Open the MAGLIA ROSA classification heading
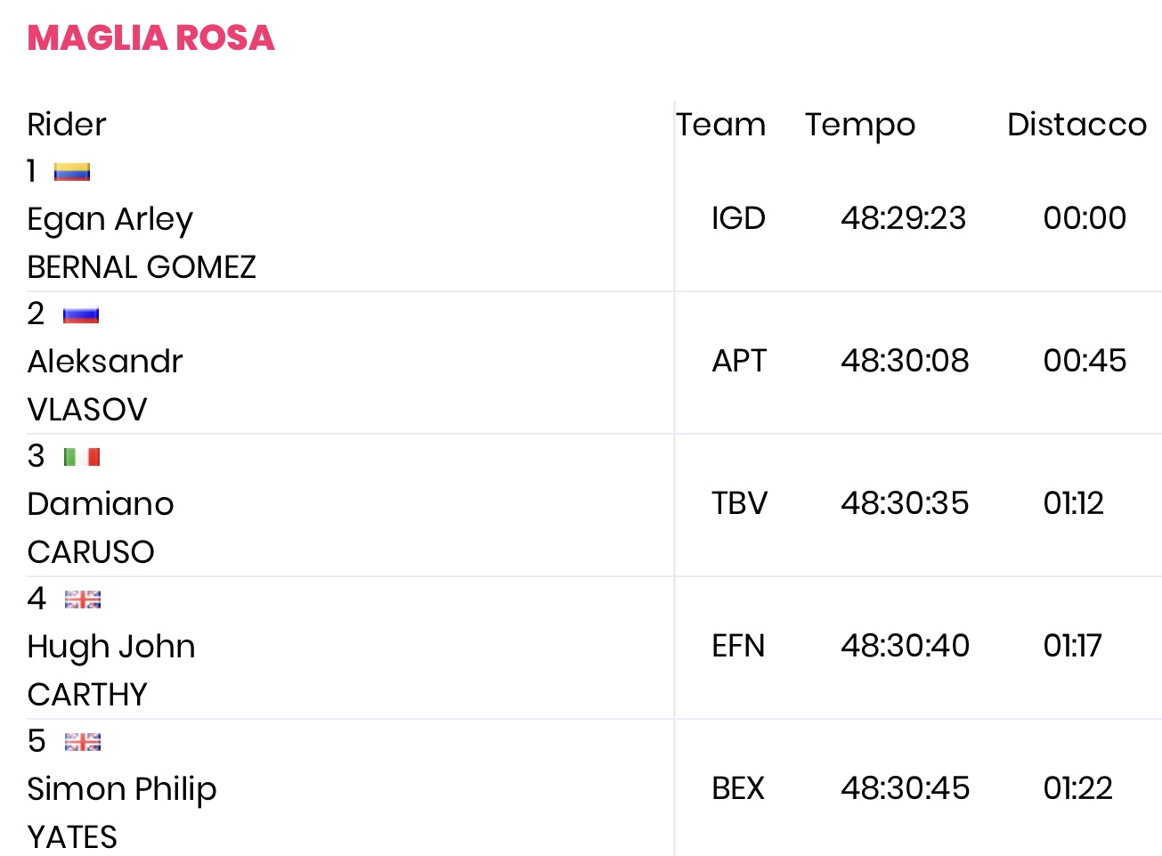This screenshot has height=856, width=1162. 151,38
